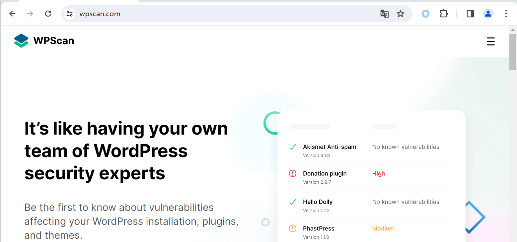Click the vertical scrollbar thumb
517x242 pixels.
coord(513,52)
